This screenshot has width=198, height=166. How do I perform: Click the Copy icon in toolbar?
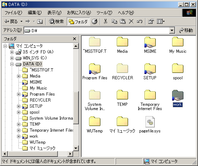114,21
